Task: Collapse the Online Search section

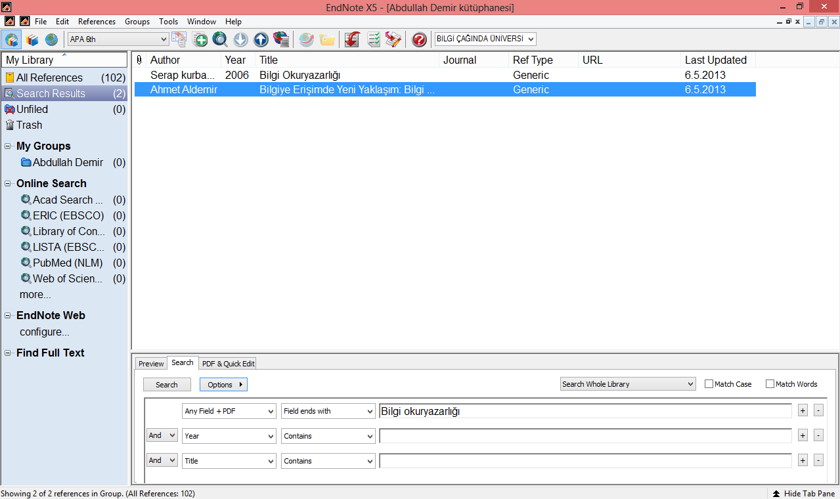Action: point(9,184)
